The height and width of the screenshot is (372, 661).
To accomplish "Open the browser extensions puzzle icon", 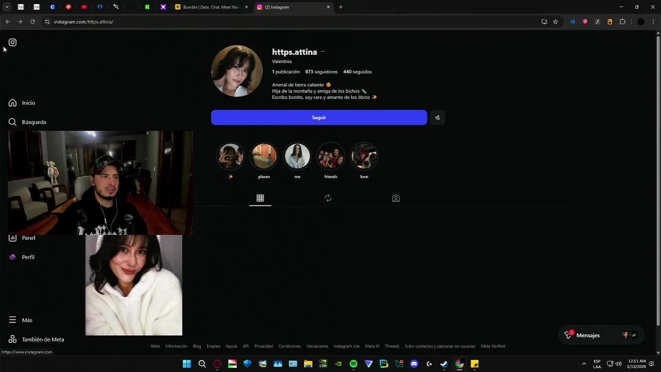I will [x=622, y=22].
